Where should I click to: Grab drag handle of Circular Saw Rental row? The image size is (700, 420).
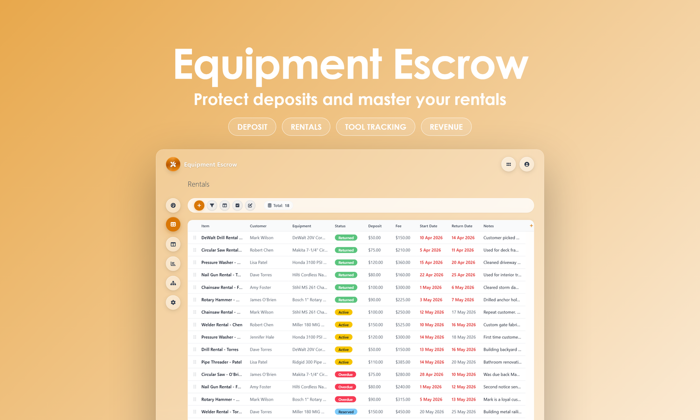(x=195, y=250)
